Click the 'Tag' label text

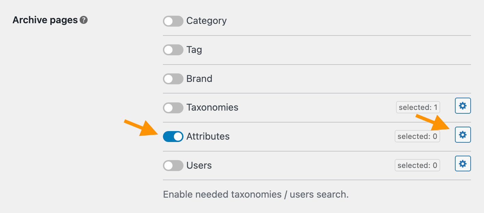[194, 50]
